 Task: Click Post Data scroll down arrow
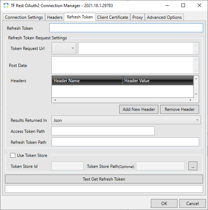pyautogui.click(x=196, y=71)
